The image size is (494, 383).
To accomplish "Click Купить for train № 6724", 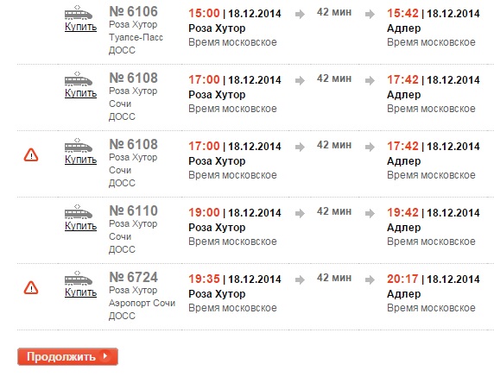I will pos(80,292).
